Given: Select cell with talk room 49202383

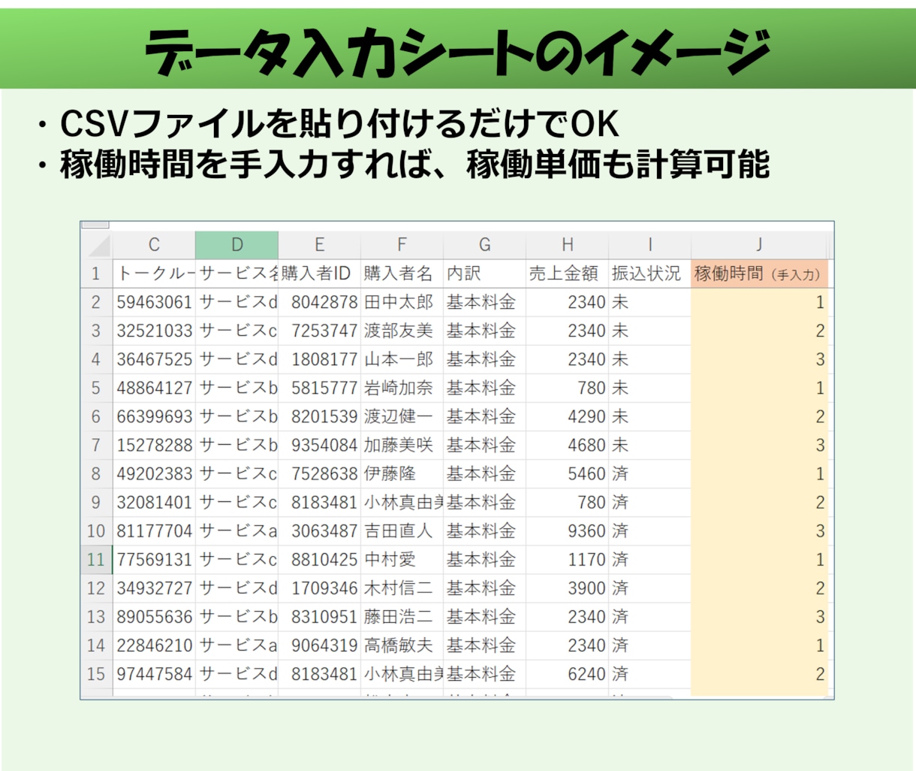Looking at the screenshot, I should (154, 473).
